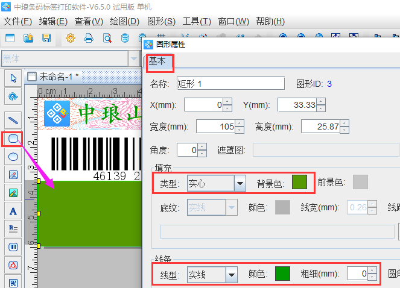Click the 遮罩图 input field
This screenshot has width=400, height=288.
pyautogui.click(x=326, y=150)
